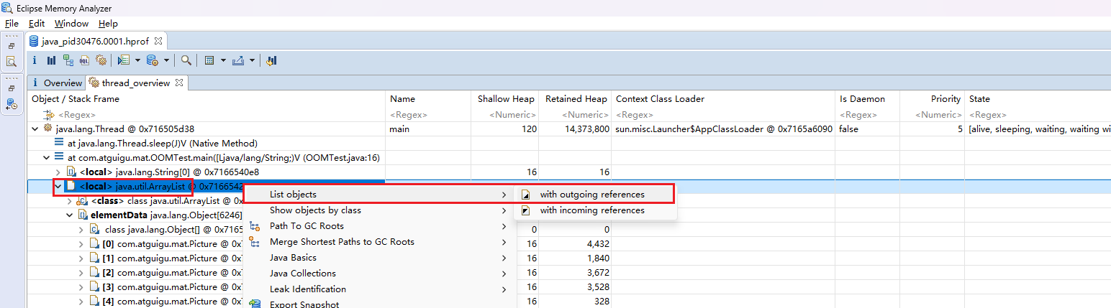Open dropdown next to Run Expert System Test

click(x=137, y=61)
